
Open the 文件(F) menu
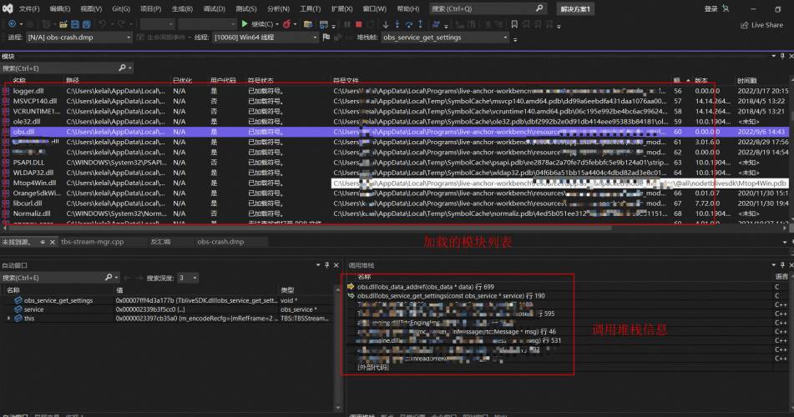click(x=29, y=8)
